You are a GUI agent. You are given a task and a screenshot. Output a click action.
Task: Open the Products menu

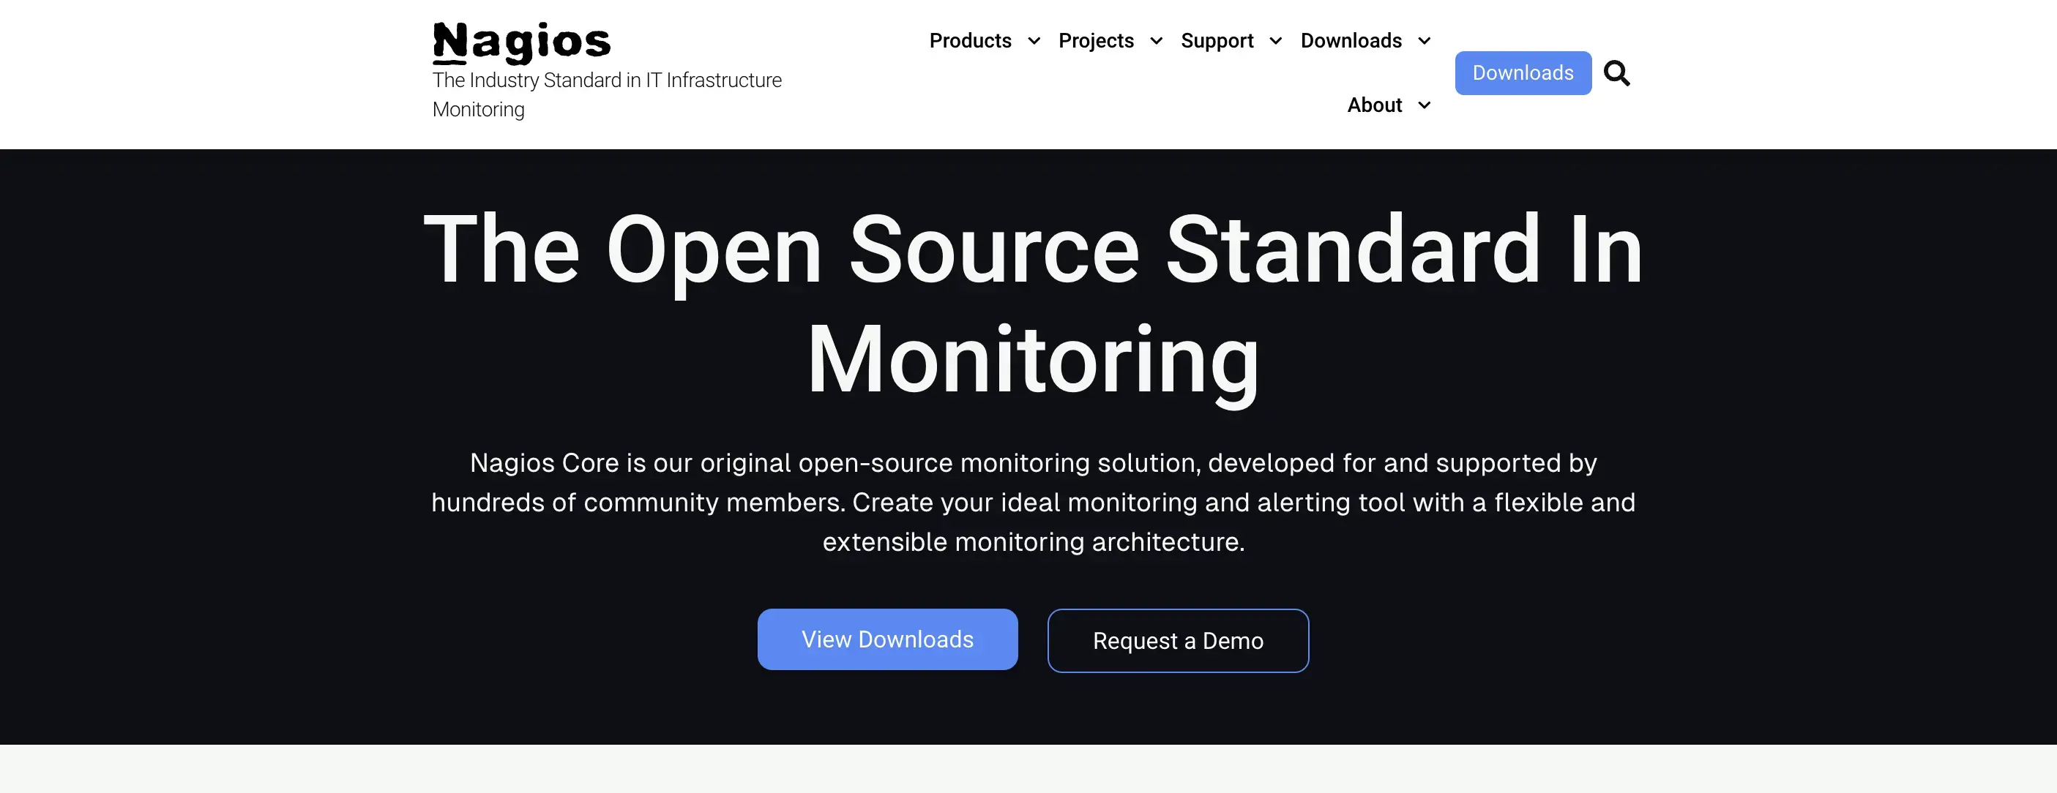point(970,41)
